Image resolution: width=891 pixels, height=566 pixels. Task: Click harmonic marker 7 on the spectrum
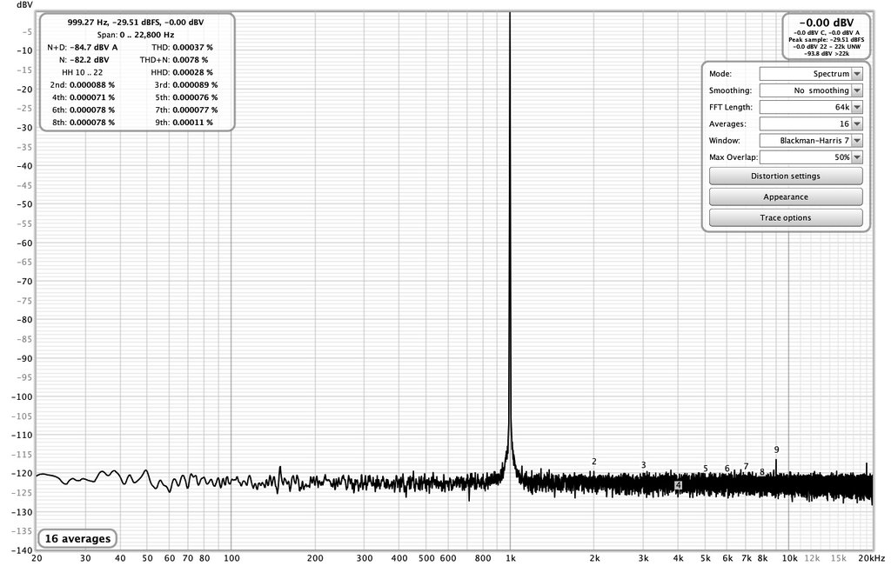pos(746,467)
